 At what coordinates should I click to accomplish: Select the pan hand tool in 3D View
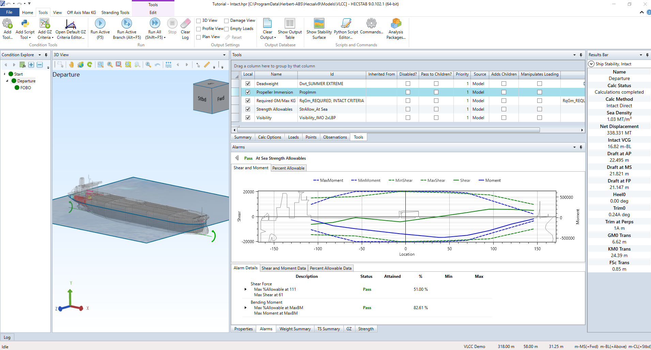point(71,65)
